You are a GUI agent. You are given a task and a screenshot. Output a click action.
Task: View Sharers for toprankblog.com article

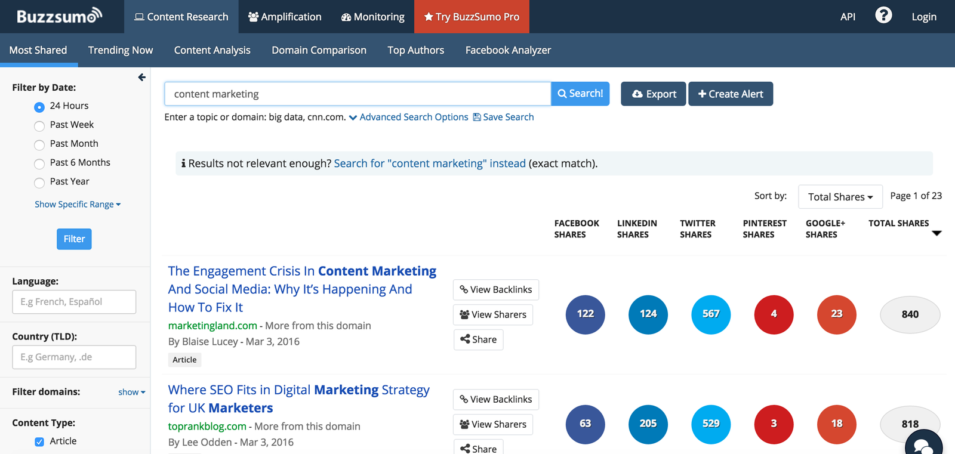[493, 424]
